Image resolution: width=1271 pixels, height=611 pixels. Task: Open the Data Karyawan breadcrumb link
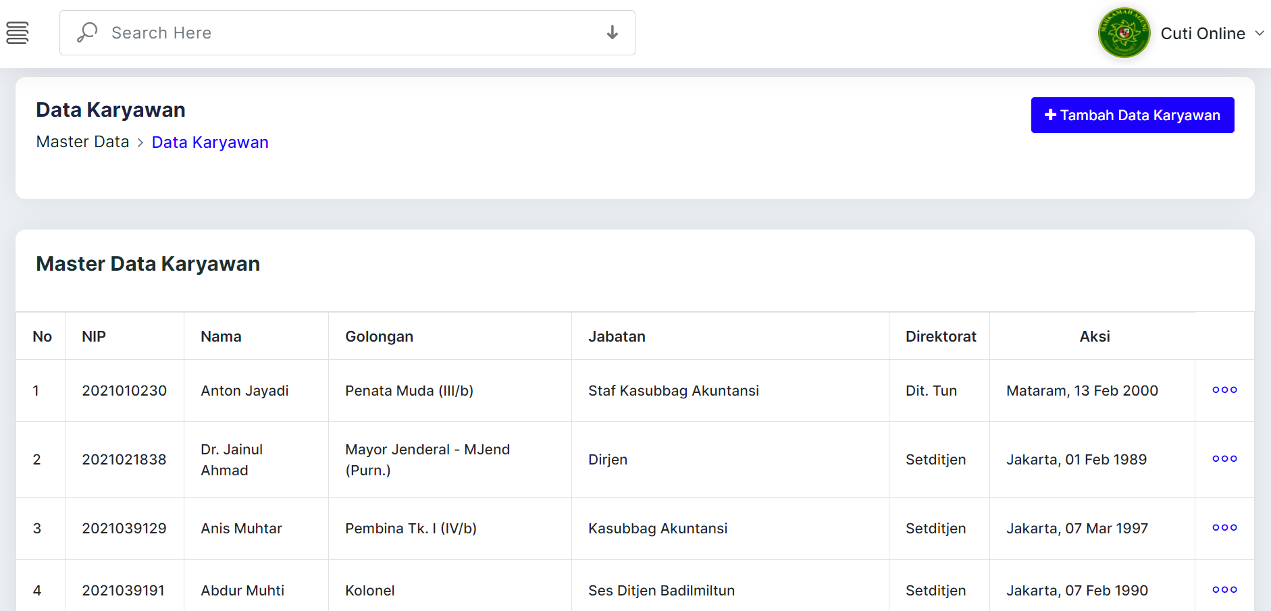(210, 142)
